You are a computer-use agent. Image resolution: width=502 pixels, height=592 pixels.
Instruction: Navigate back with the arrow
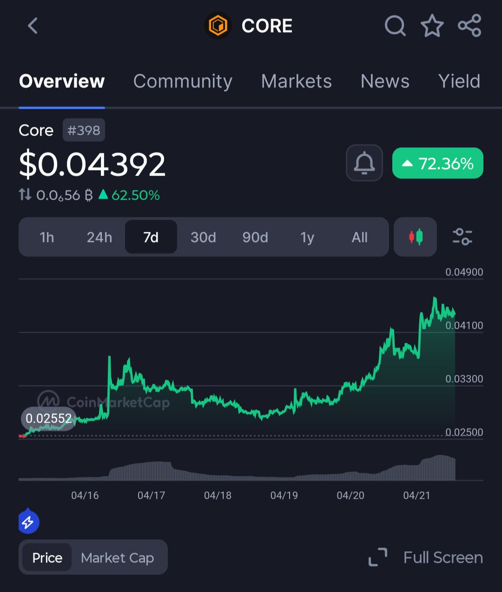33,27
